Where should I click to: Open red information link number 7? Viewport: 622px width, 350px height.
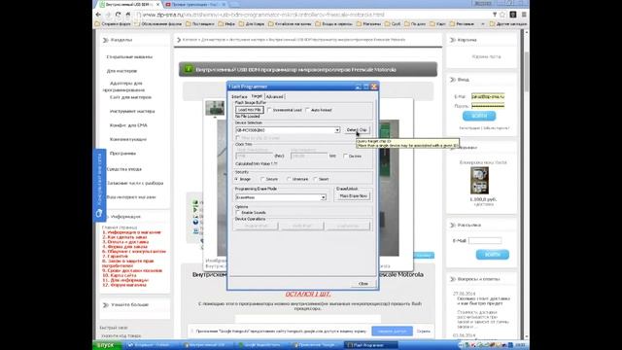coord(116,257)
